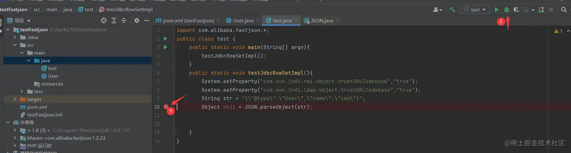The width and height of the screenshot is (571, 153).
Task: Click run gutter icon on line 3
Action: (x=165, y=47)
